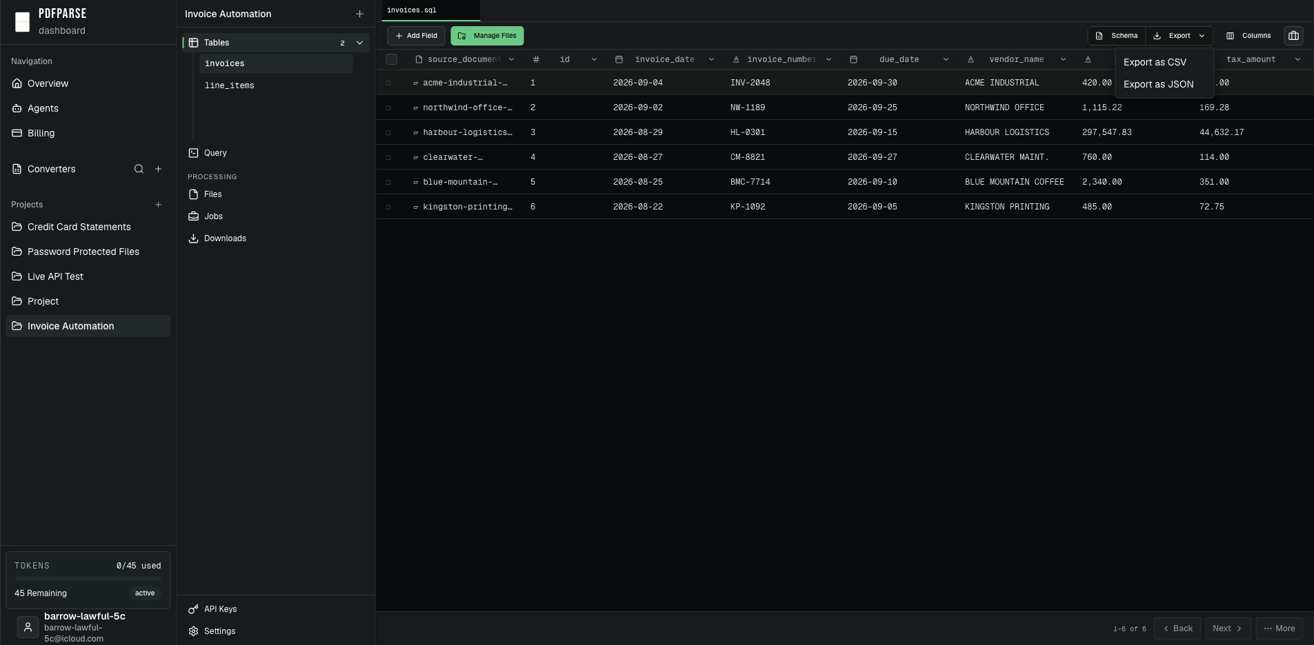Switch to invoices.sql tab
1314x645 pixels.
tap(430, 10)
